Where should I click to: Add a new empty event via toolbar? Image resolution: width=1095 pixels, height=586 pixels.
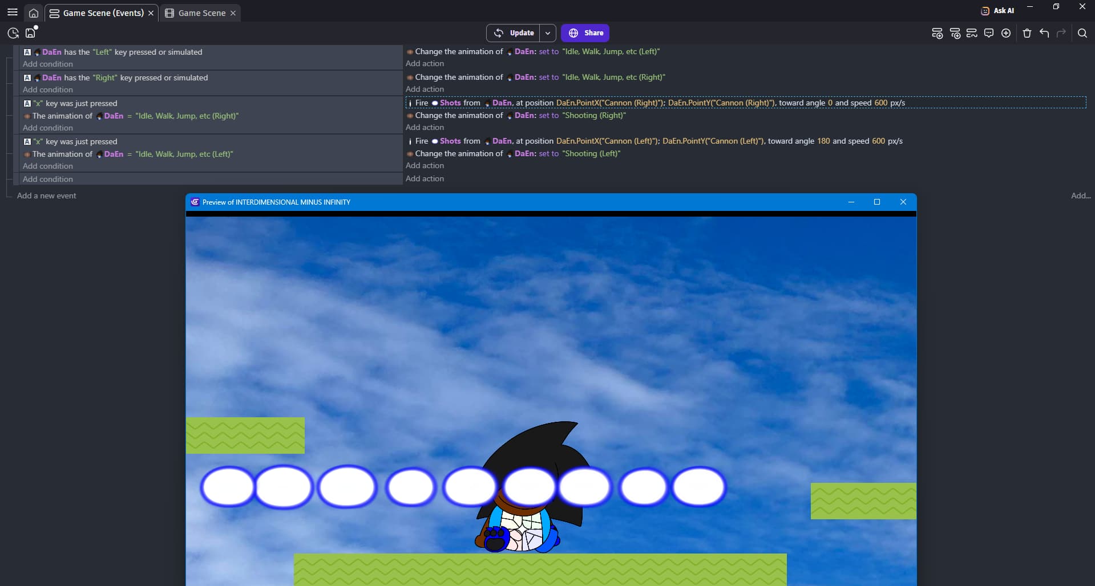(x=937, y=33)
